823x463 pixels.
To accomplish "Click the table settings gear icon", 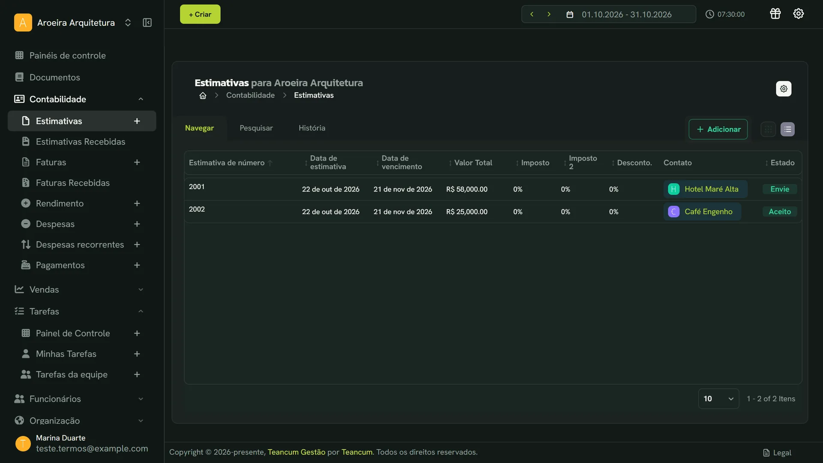I will 784,89.
